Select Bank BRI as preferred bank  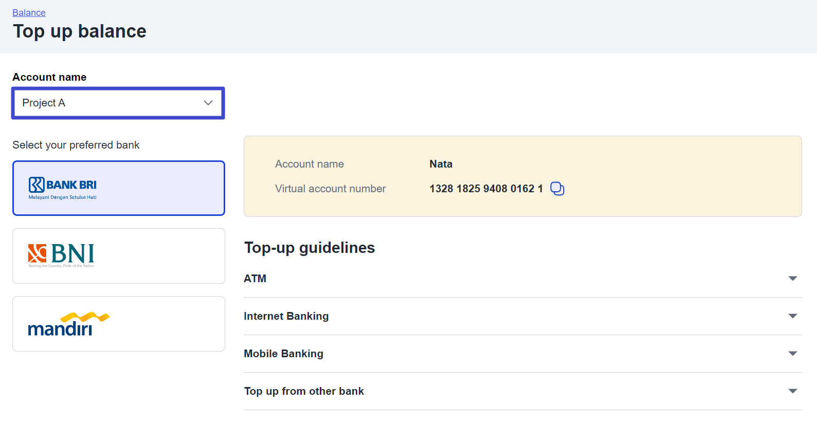coord(119,188)
